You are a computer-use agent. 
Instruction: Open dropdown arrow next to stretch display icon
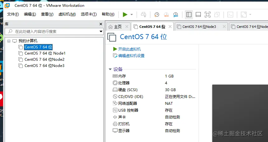[250, 15]
